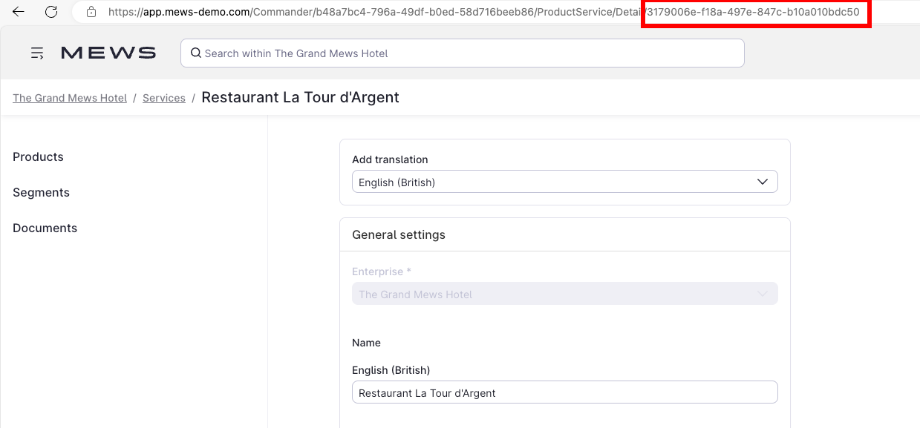Focus the Search within The Grand Mews Hotel field

pyautogui.click(x=468, y=53)
